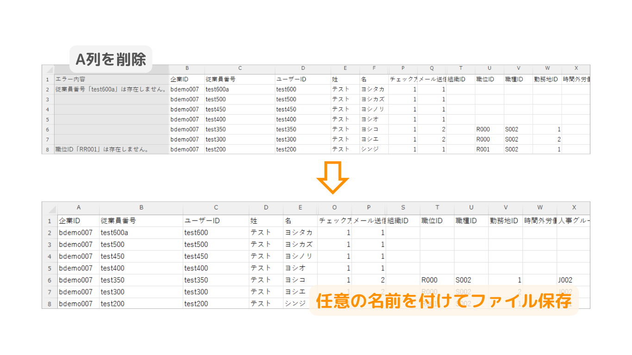Viewport: 632px width, 355px height.
Task: Select column X header in top spreadsheet
Action: pyautogui.click(x=576, y=68)
